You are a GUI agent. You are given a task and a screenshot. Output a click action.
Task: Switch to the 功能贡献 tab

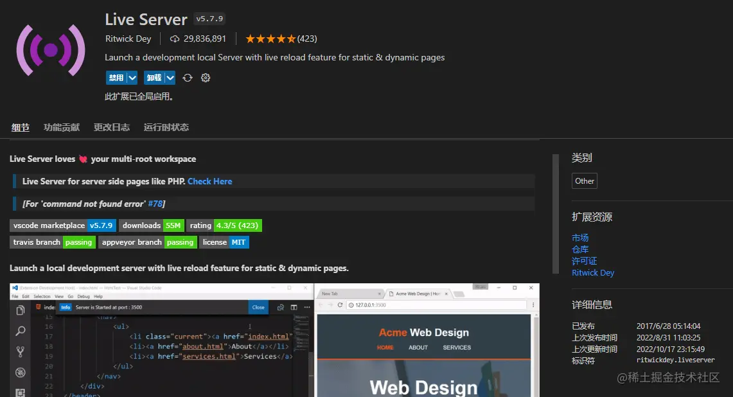pos(61,127)
